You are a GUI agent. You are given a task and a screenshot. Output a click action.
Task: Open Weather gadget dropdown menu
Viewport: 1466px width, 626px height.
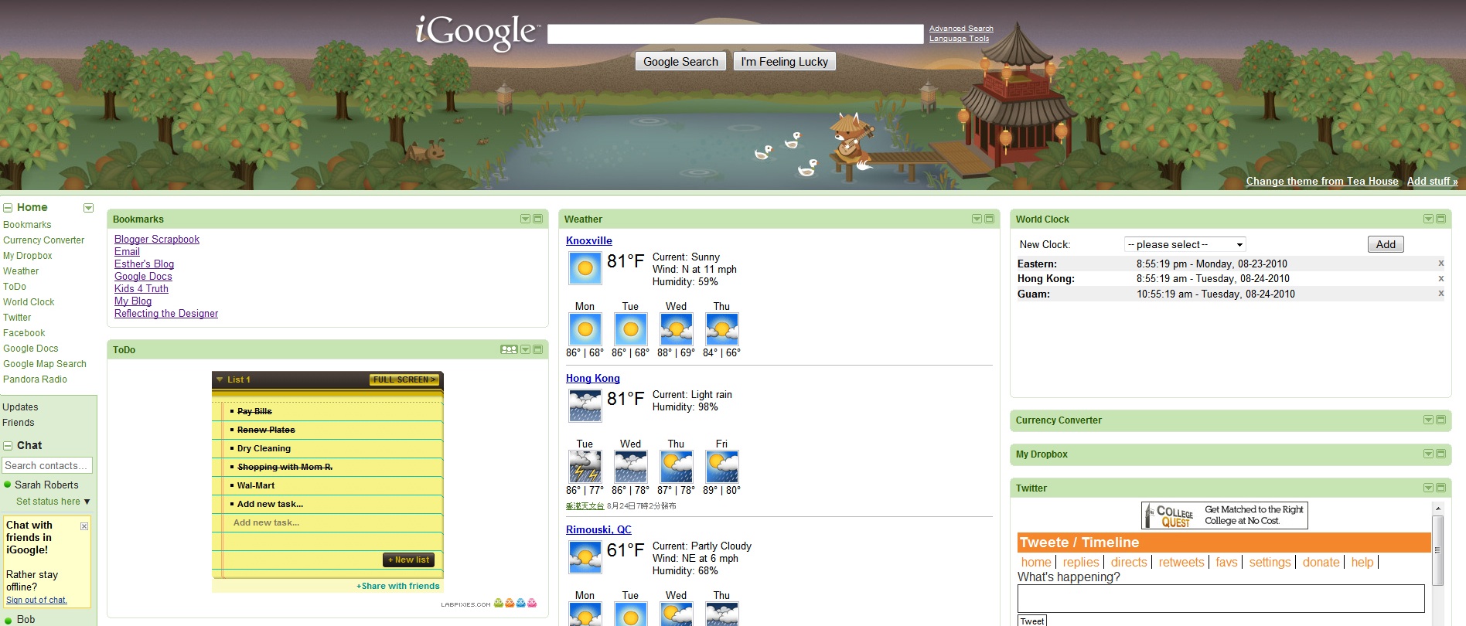[977, 219]
